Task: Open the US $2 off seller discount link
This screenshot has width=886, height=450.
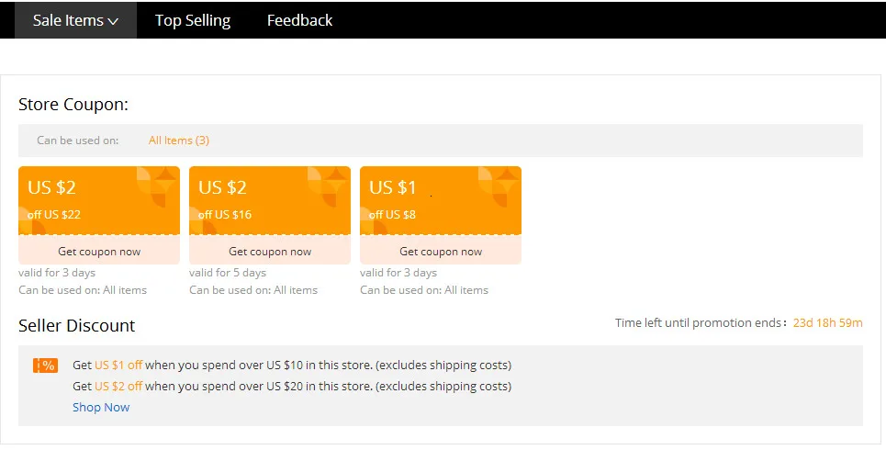Action: 118,386
